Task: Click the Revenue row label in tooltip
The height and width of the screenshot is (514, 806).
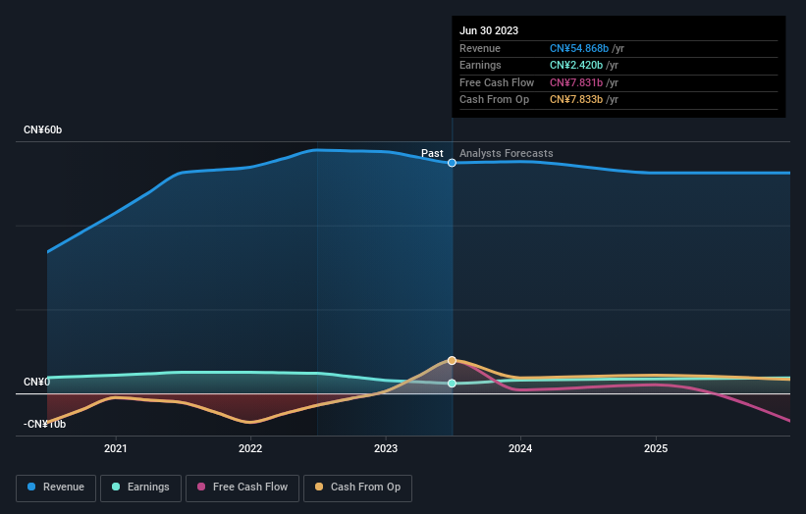Action: [480, 48]
